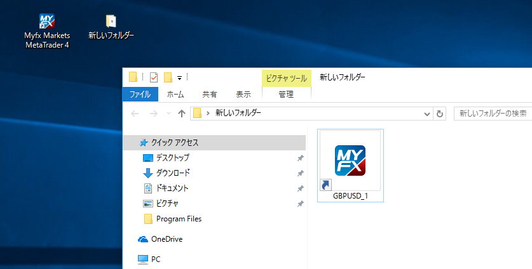Screen dimensions: 532x269
Task: Click the Forward navigation arrow
Action: click(154, 114)
